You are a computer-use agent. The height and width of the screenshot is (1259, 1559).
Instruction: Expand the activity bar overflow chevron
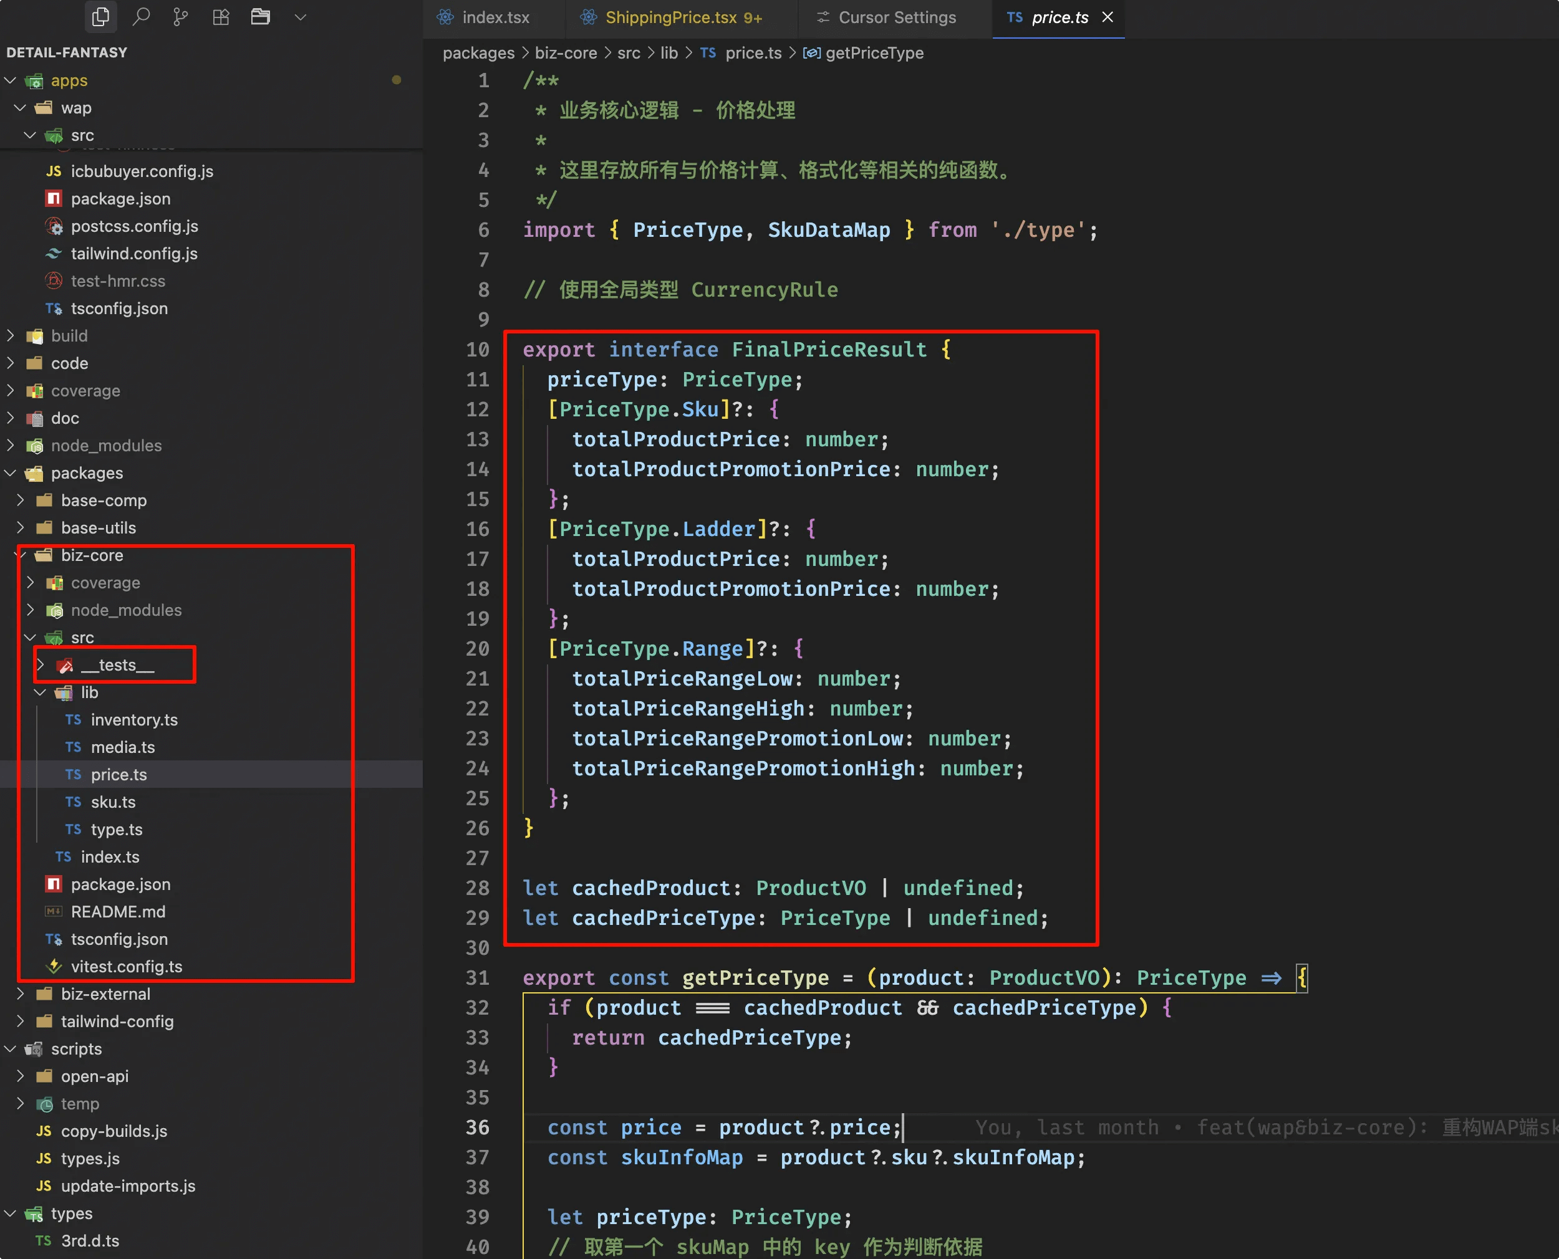(301, 17)
